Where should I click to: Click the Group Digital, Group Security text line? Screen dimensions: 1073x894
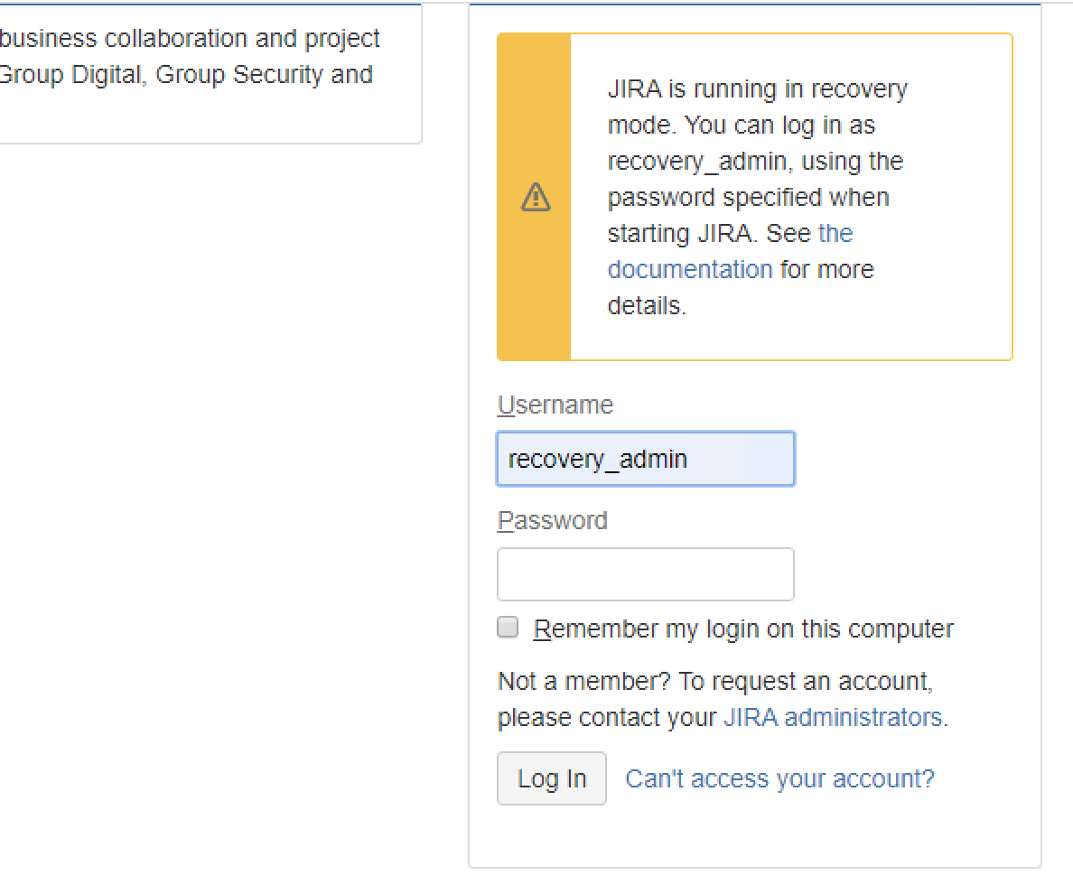pyautogui.click(x=186, y=75)
